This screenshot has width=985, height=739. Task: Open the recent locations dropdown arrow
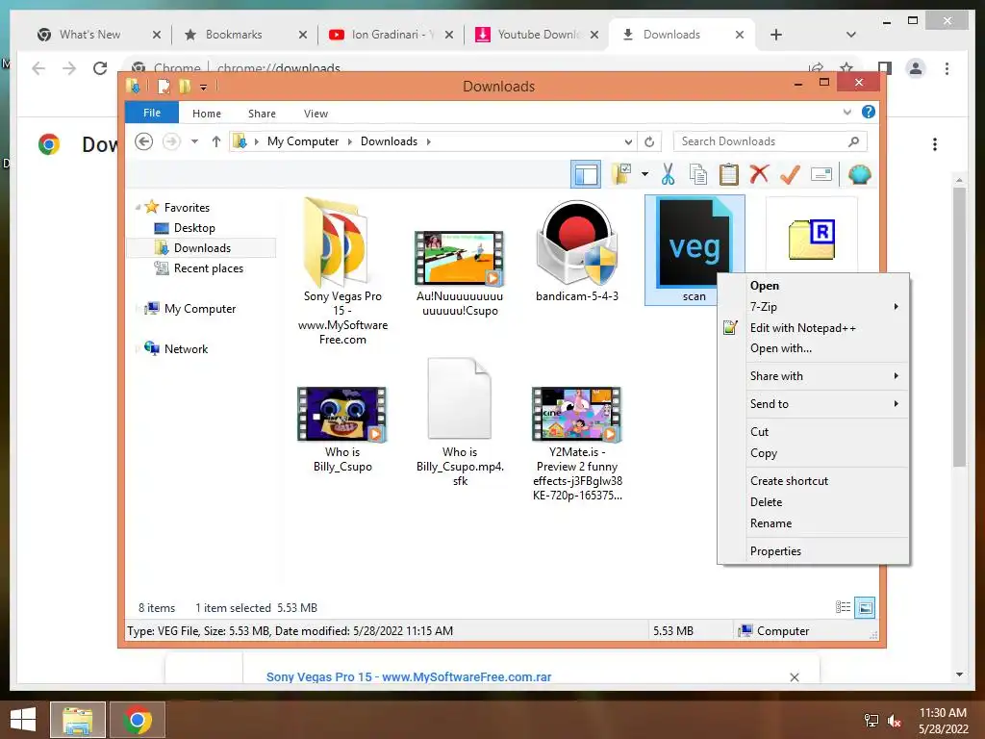[x=194, y=141]
